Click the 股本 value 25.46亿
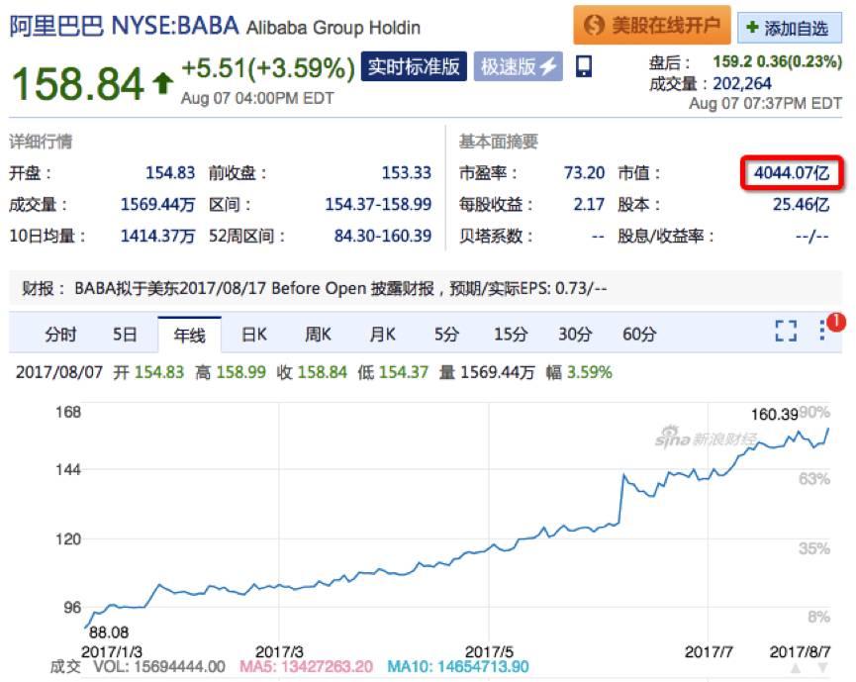856x682 pixels. click(801, 204)
